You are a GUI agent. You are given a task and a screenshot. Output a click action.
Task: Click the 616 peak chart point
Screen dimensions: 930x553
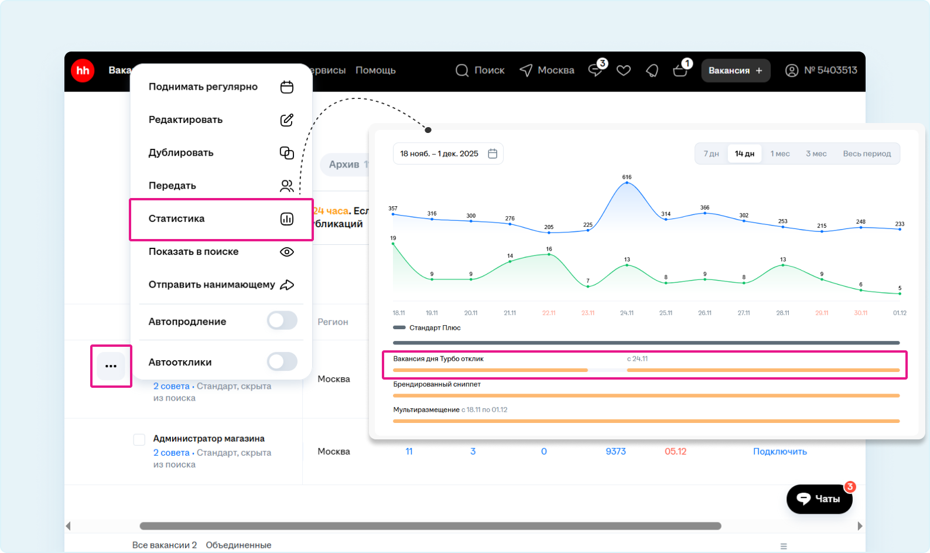click(x=627, y=183)
